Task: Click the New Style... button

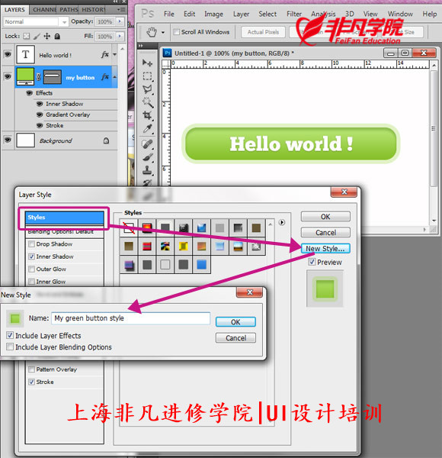Action: tap(325, 248)
